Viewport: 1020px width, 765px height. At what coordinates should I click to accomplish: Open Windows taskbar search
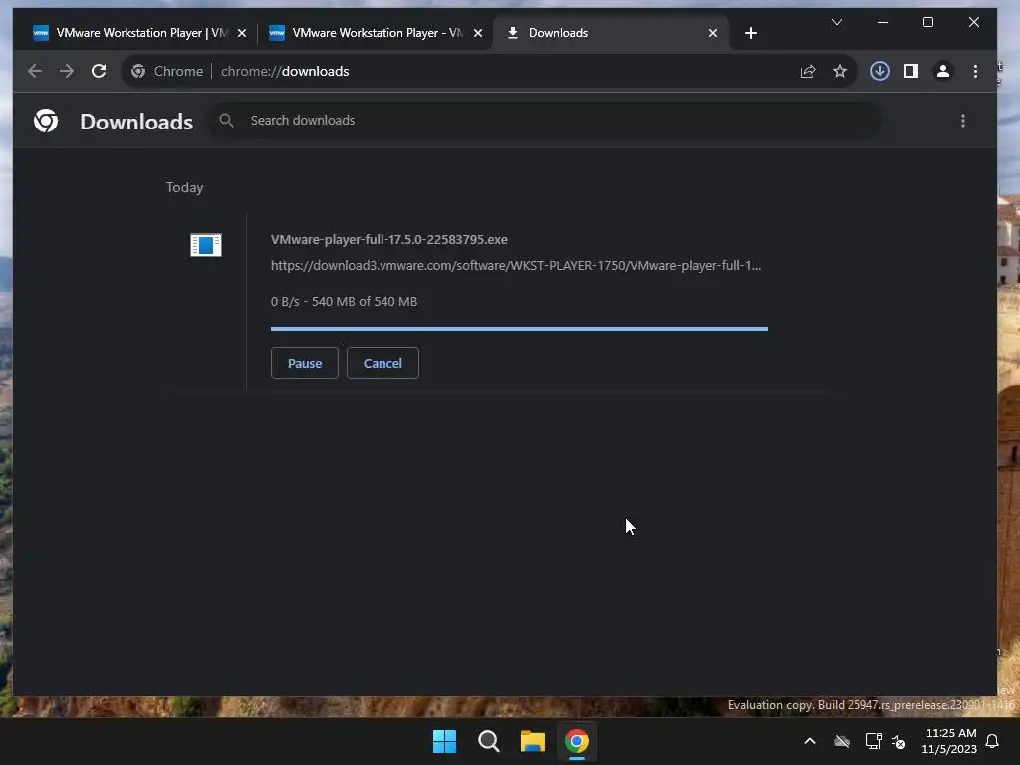488,741
